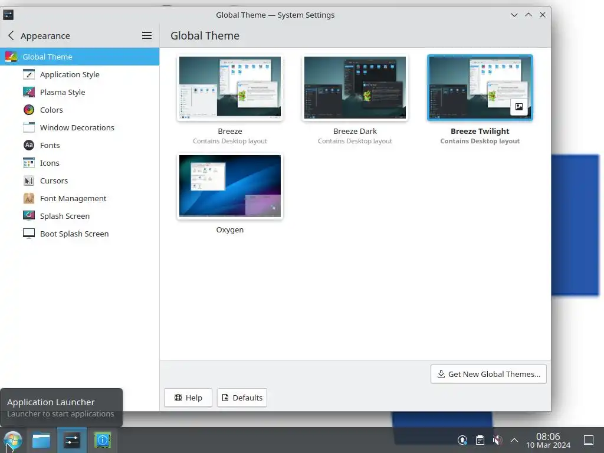Click the Window Decorations icon
This screenshot has width=604, height=453.
(29, 127)
